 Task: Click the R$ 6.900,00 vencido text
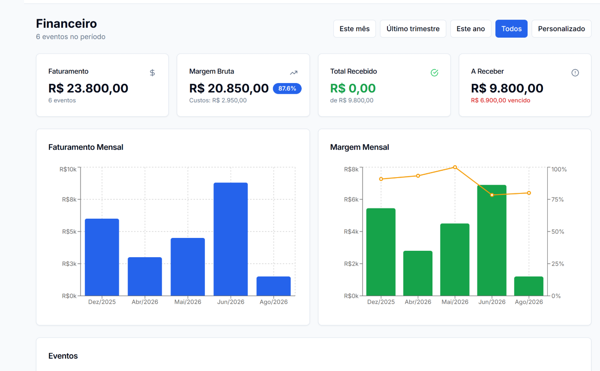coord(501,100)
